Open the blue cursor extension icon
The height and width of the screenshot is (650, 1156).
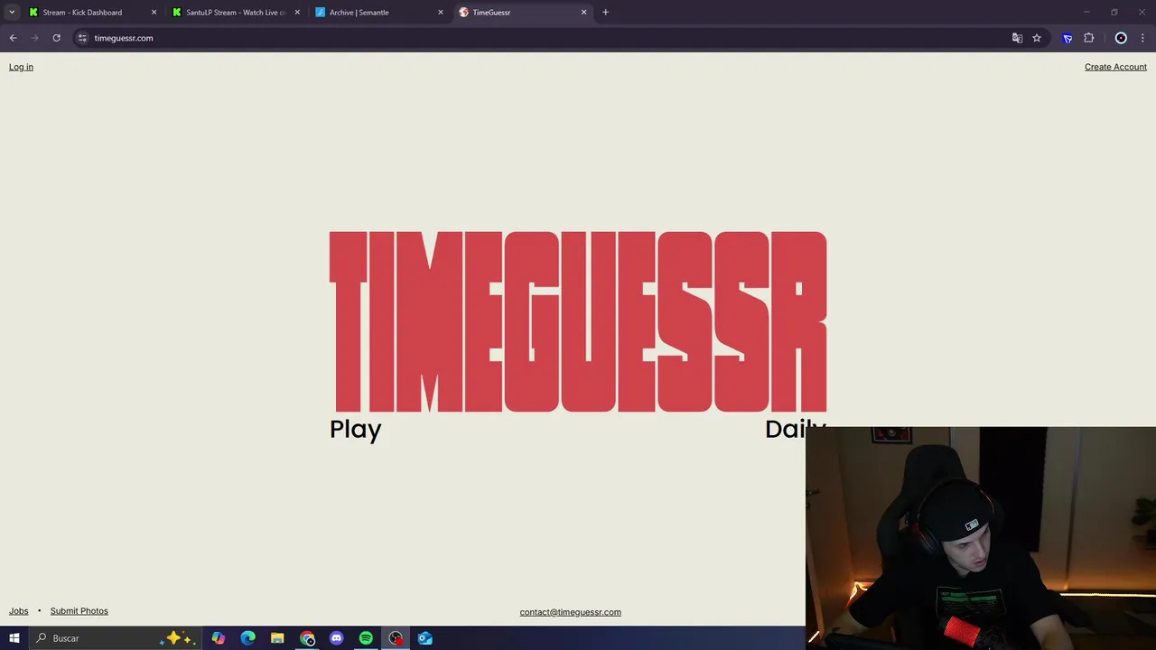coord(1067,38)
